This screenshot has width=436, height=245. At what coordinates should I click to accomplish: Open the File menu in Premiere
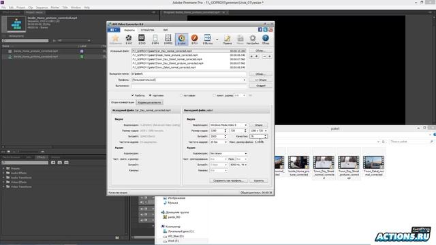pos(3,7)
